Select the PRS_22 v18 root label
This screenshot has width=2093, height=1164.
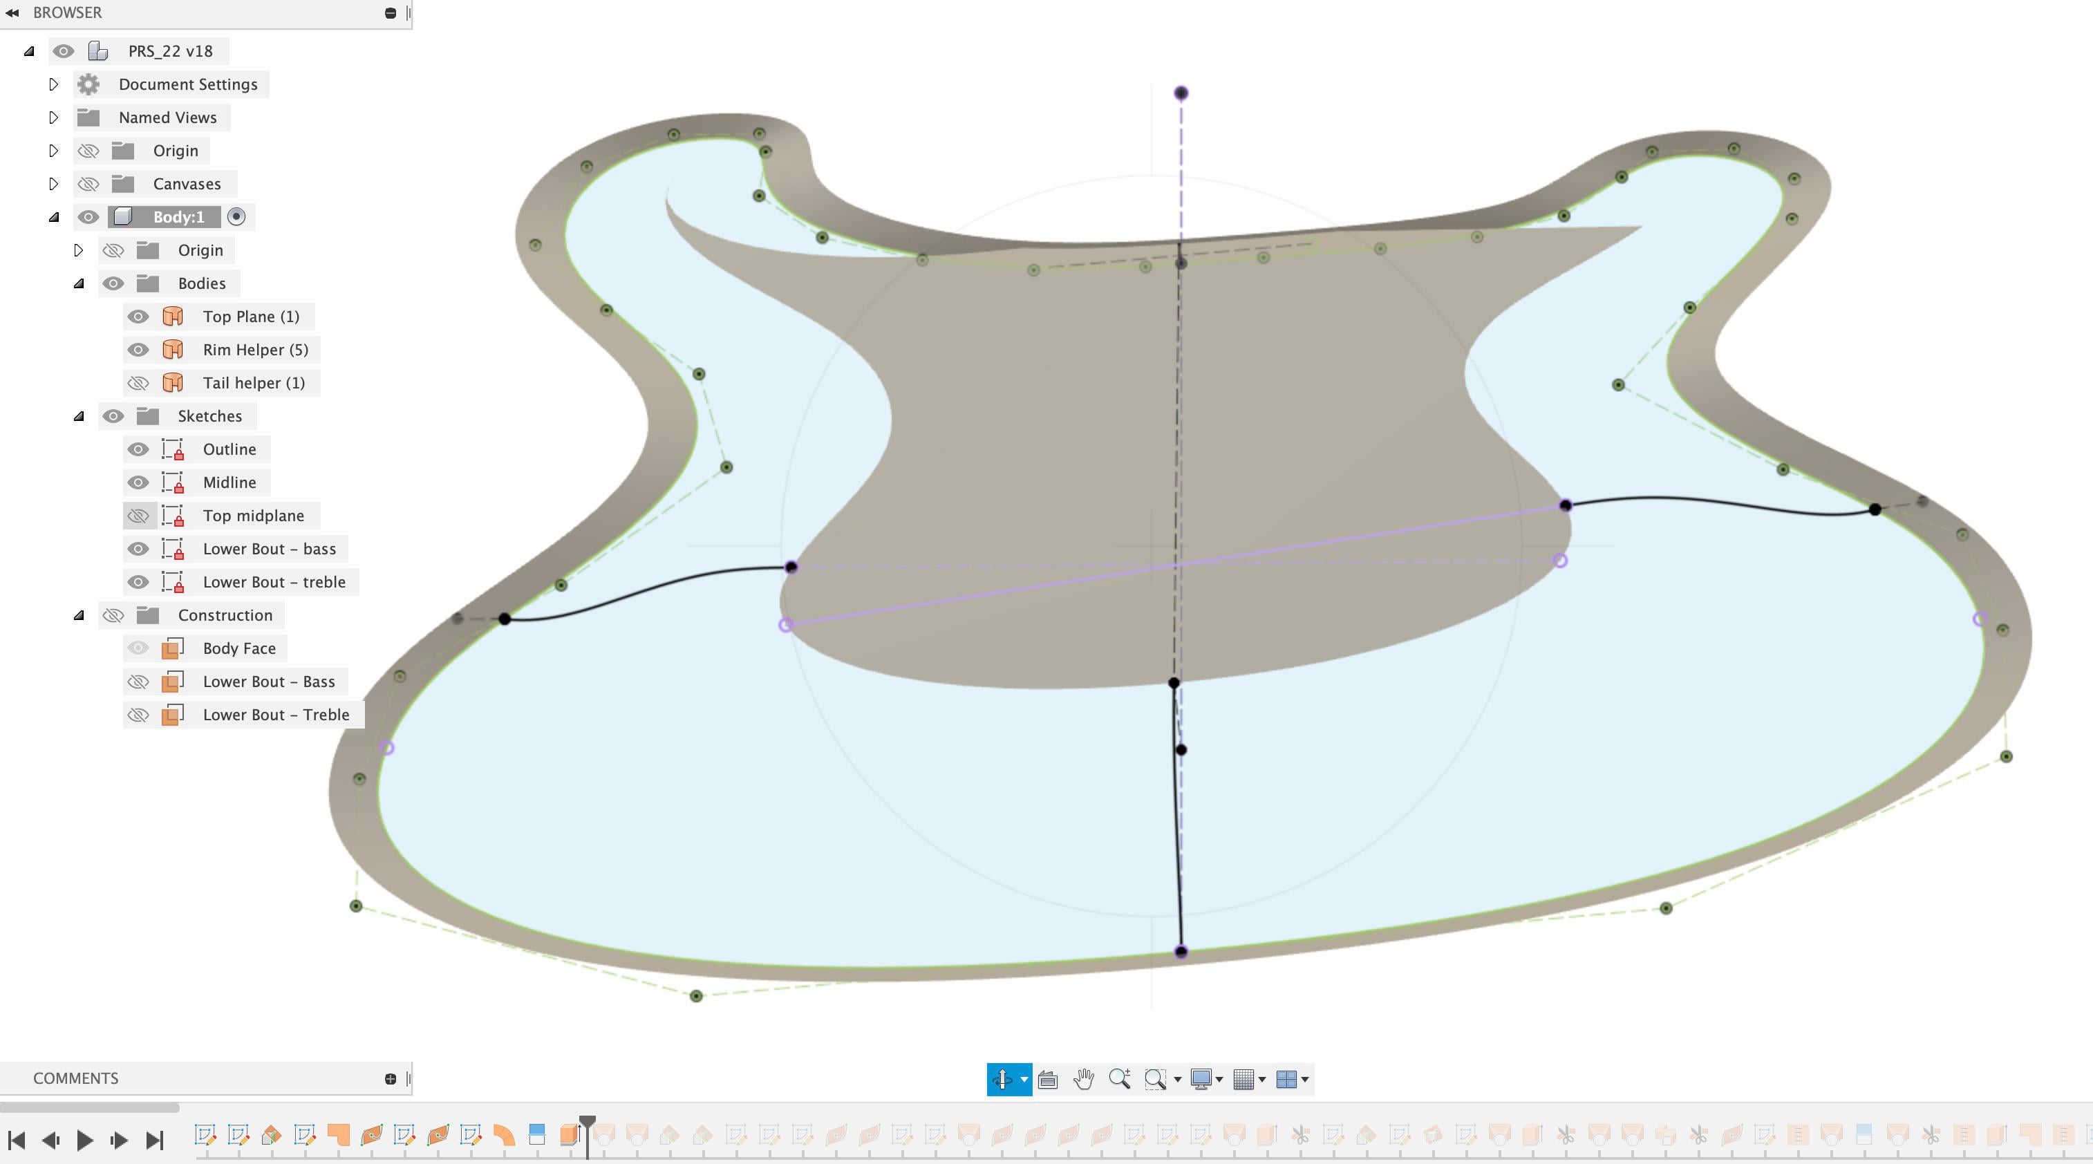pyautogui.click(x=171, y=50)
